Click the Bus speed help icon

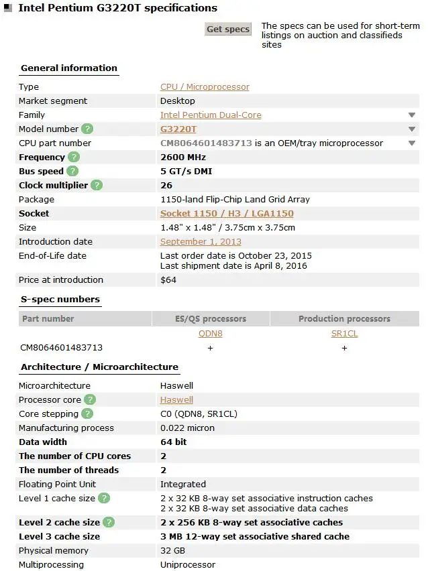(x=72, y=172)
